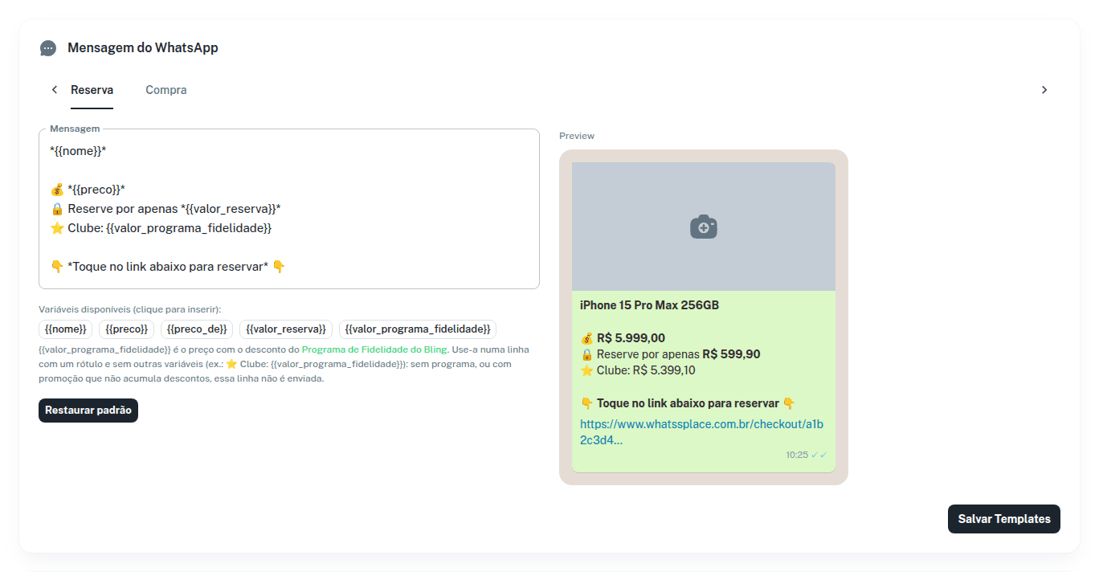Insert the {{valor_reserva}} variable chip
The height and width of the screenshot is (572, 1099).
click(286, 329)
